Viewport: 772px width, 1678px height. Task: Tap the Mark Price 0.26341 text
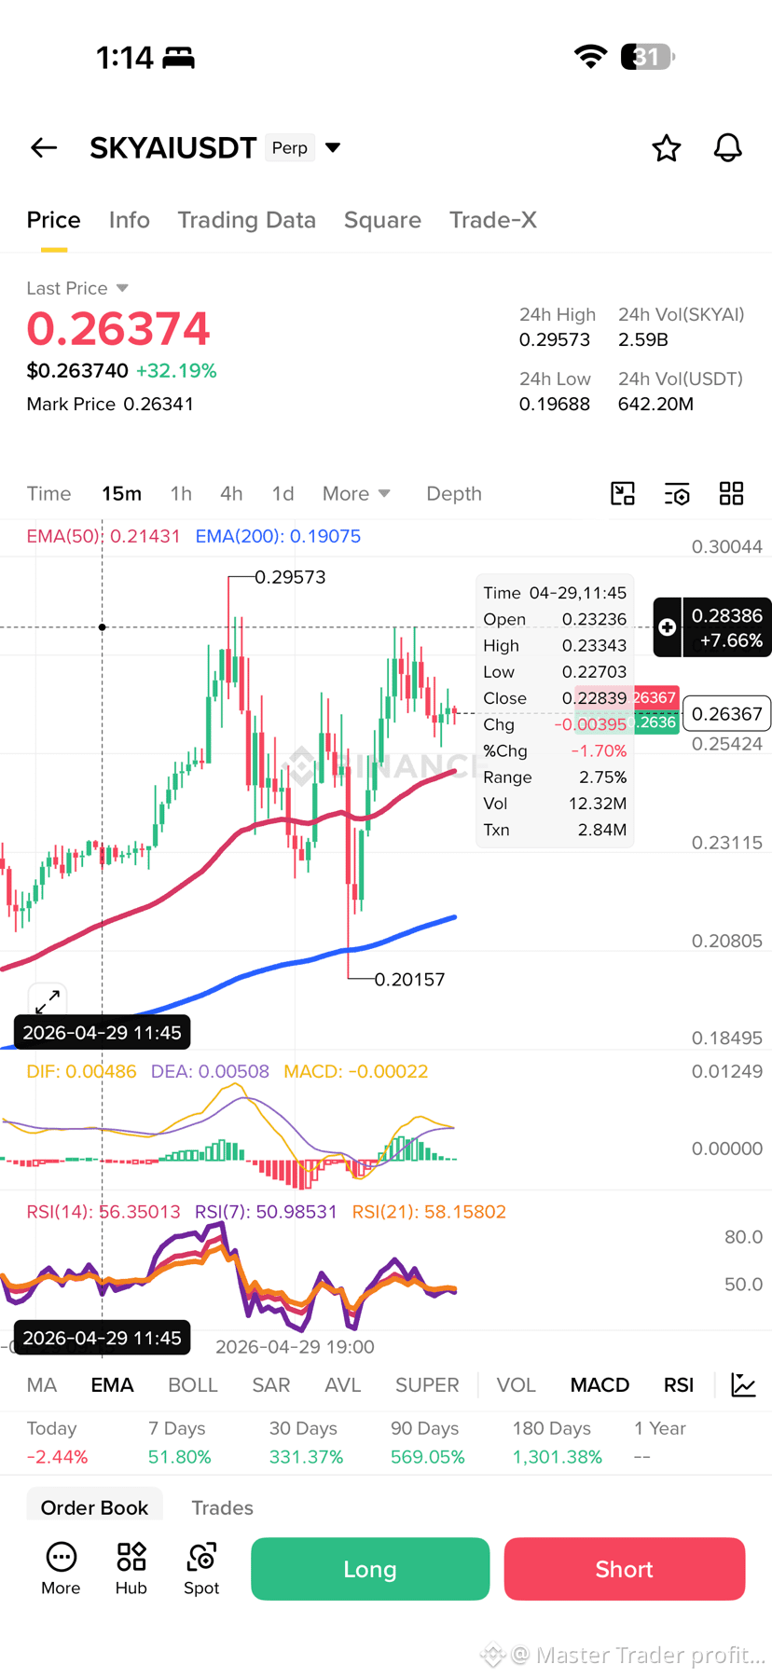coord(110,404)
